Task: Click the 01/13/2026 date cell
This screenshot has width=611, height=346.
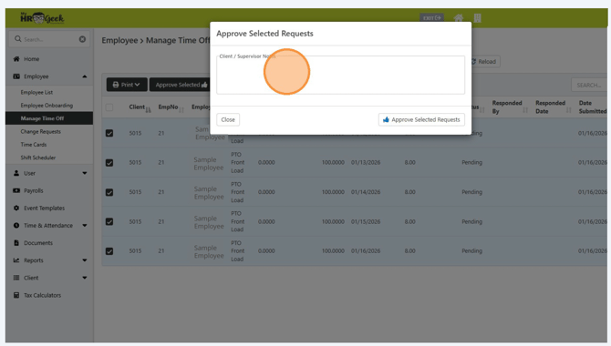Action: click(x=366, y=162)
